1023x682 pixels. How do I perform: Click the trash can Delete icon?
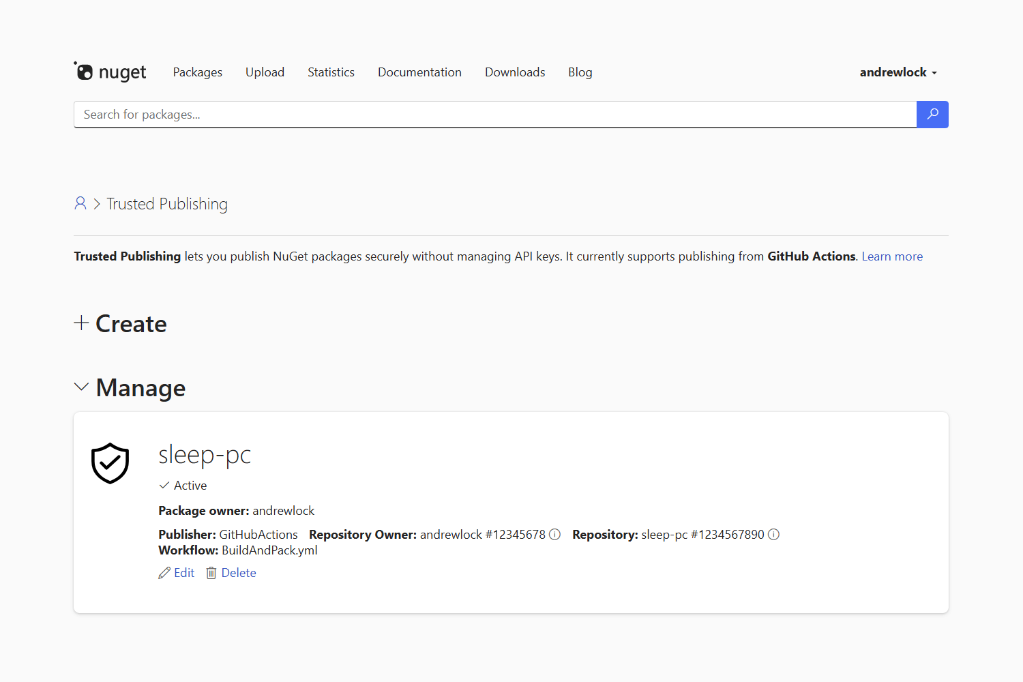[x=211, y=573]
